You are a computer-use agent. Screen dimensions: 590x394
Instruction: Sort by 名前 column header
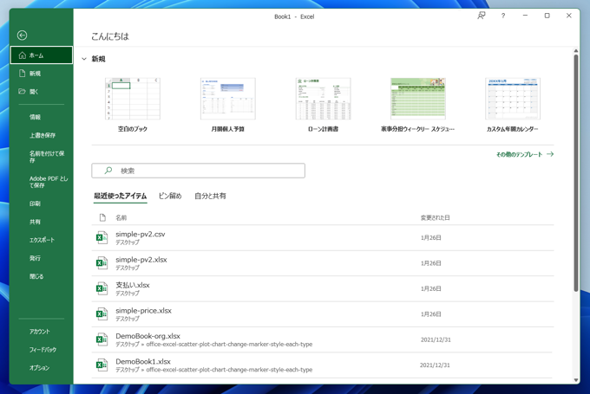121,217
